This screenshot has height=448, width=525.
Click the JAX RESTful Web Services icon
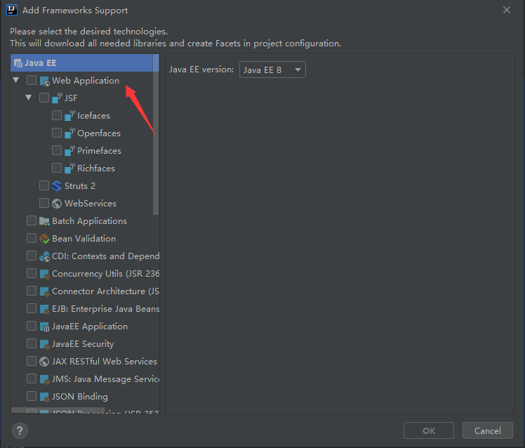coord(45,362)
